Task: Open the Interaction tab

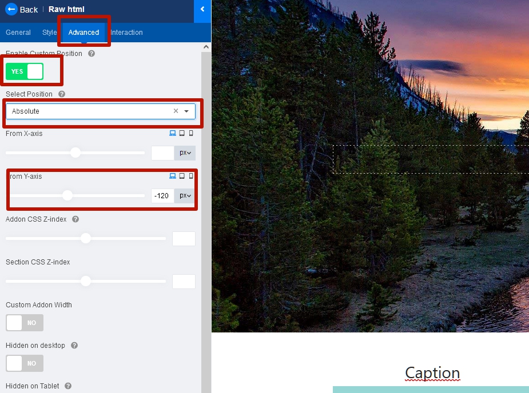Action: [127, 33]
